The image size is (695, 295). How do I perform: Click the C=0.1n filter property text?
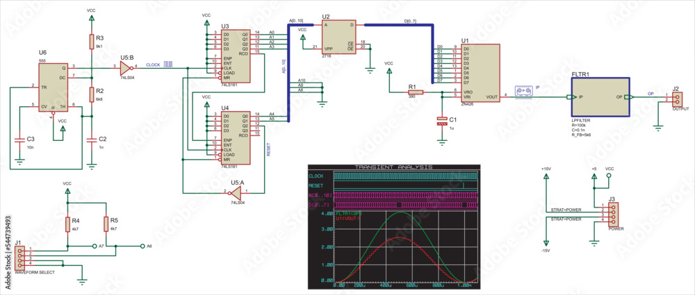[578, 130]
